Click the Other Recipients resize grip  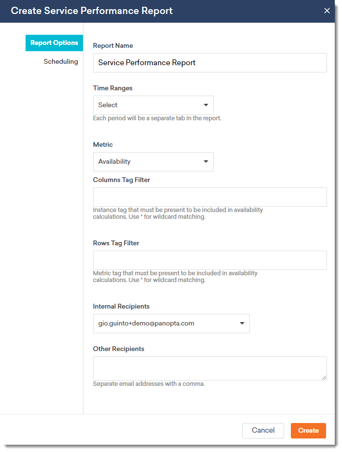coord(324,378)
